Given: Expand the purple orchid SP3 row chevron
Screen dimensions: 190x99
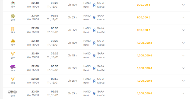Looking at the screenshot, I should point(183,68).
